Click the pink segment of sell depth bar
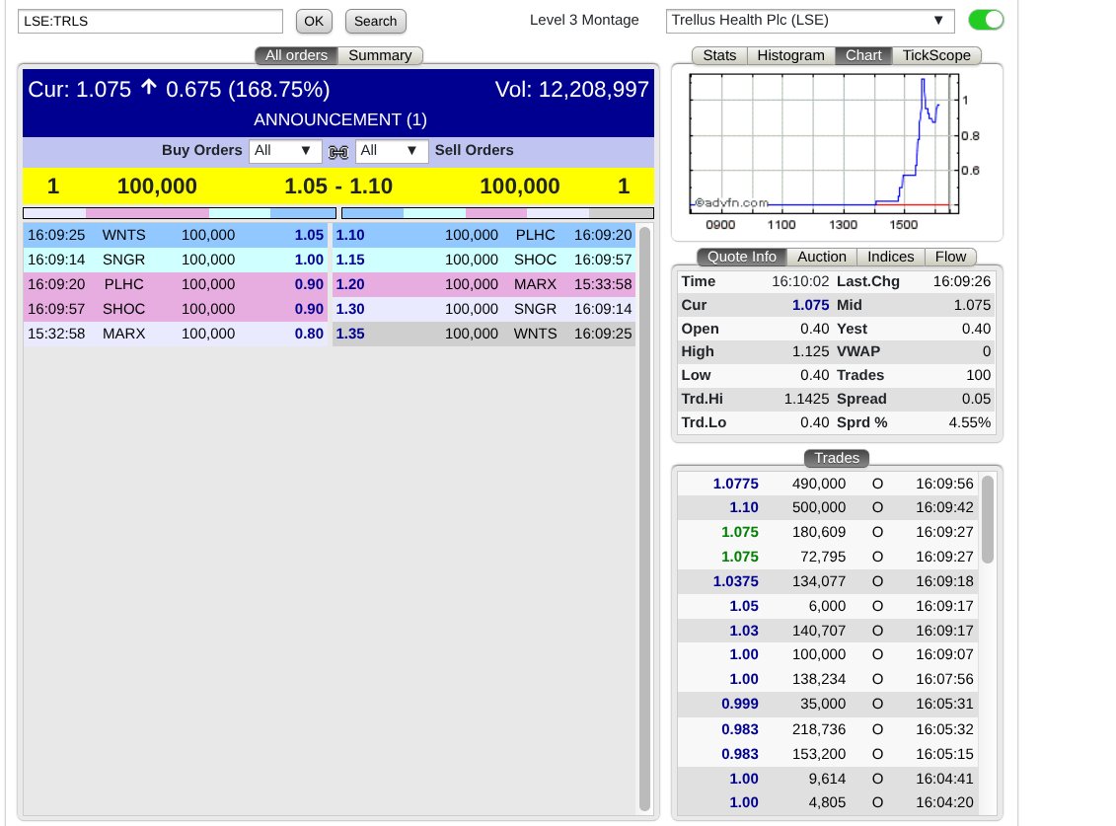The height and width of the screenshot is (826, 1116). click(496, 213)
